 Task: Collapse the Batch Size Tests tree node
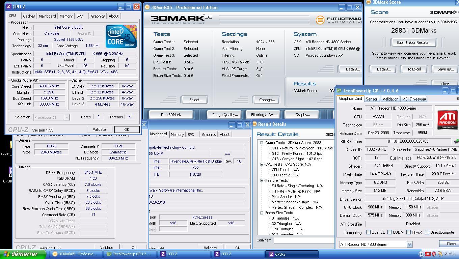(262, 213)
